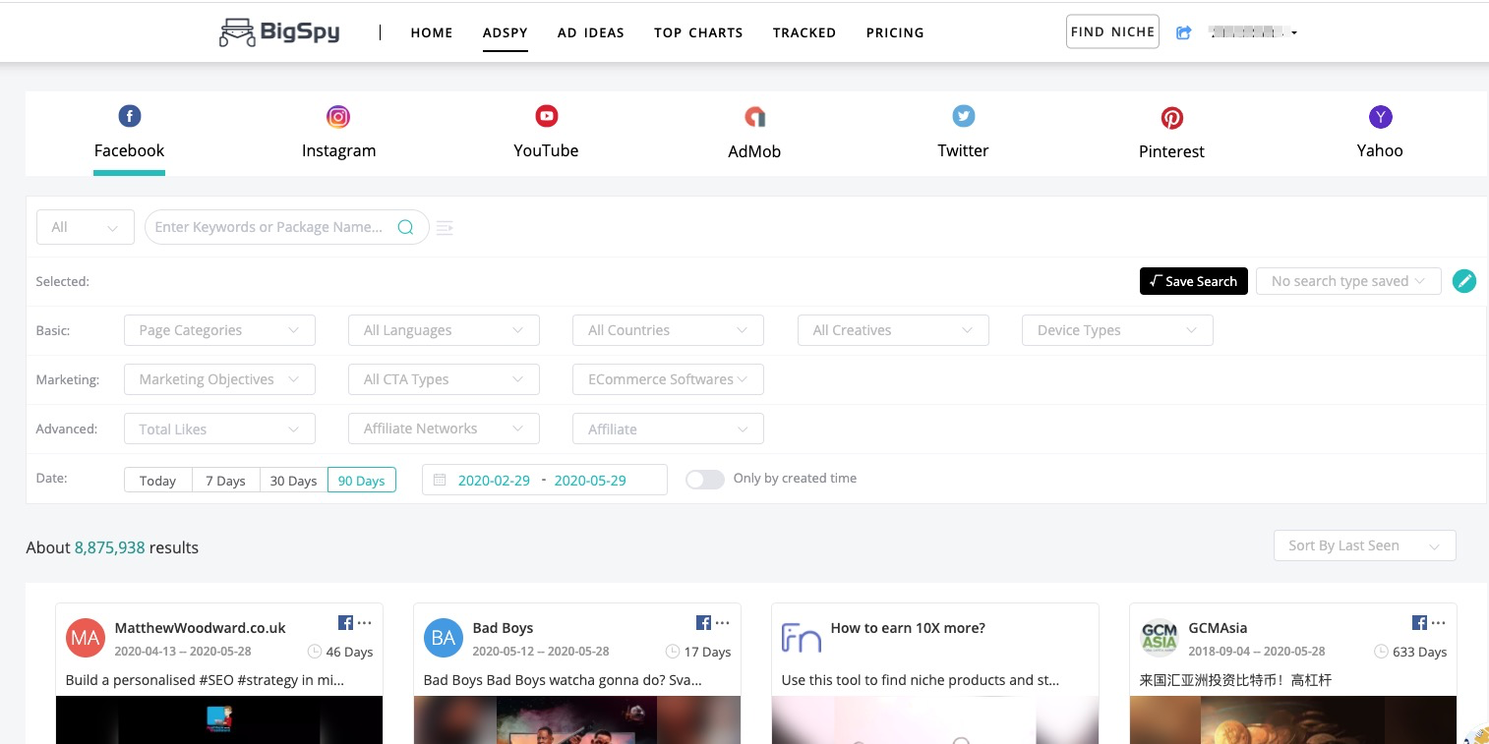Select the 7 Days date range
Viewport: 1489px width, 744px height.
pos(225,481)
